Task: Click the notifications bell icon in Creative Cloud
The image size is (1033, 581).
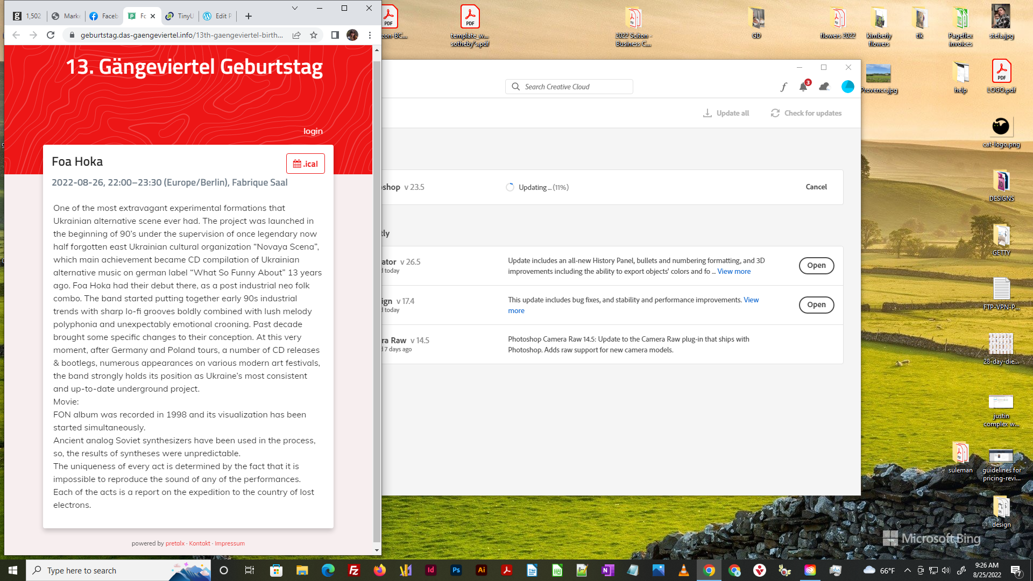Action: 803,87
